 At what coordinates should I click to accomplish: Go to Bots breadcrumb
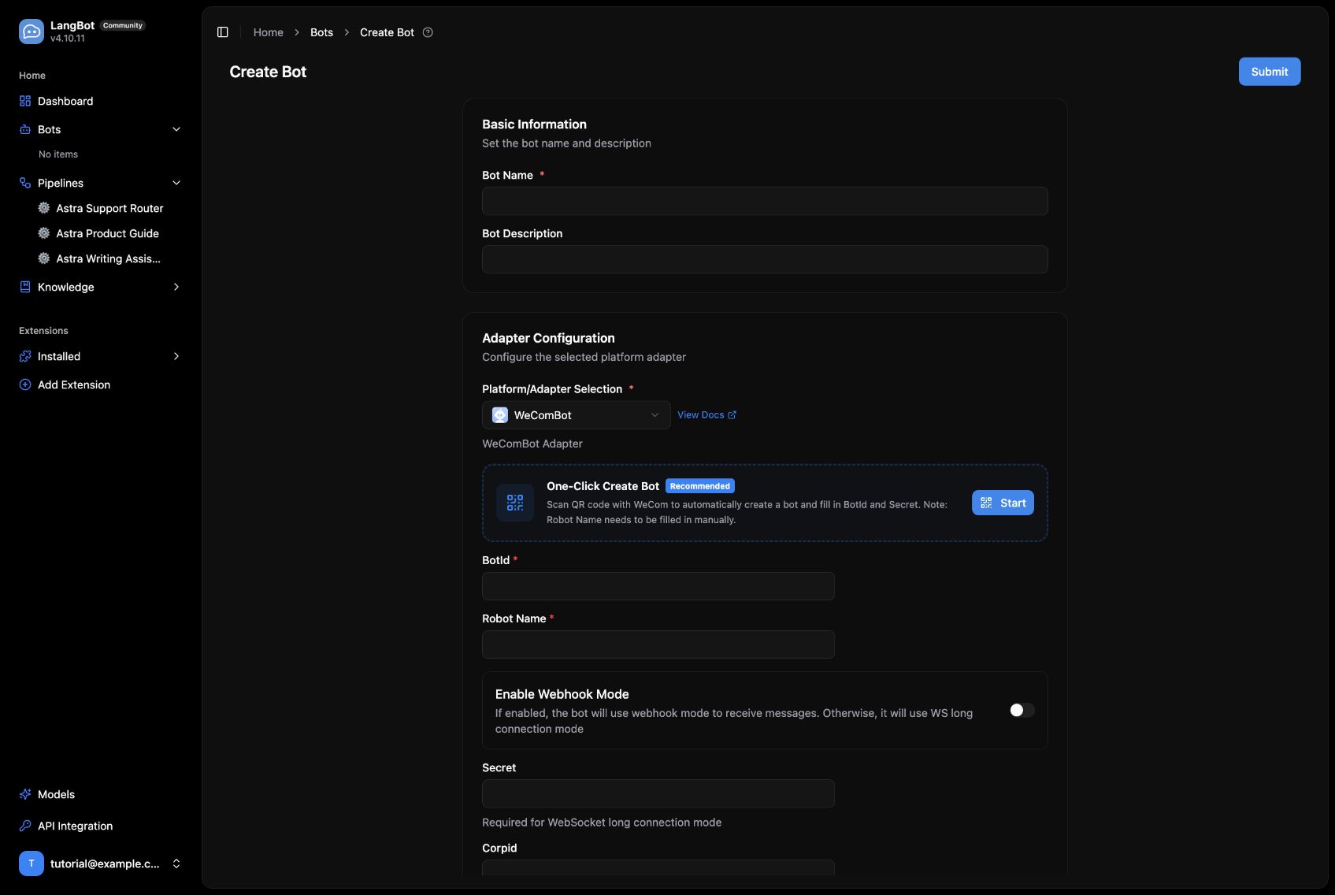[321, 32]
